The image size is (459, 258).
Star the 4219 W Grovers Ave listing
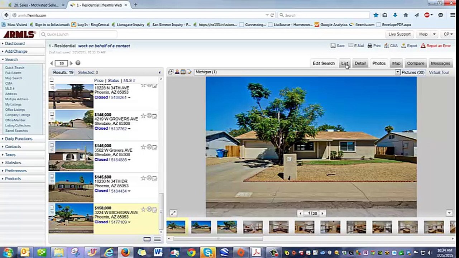(x=143, y=116)
